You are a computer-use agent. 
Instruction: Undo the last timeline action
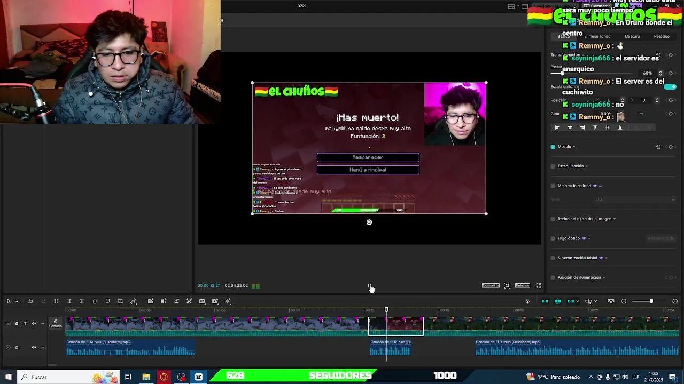pyautogui.click(x=30, y=301)
